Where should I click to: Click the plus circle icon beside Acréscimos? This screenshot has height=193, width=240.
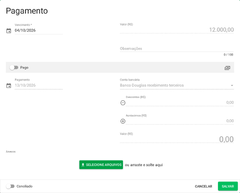[x=123, y=121]
